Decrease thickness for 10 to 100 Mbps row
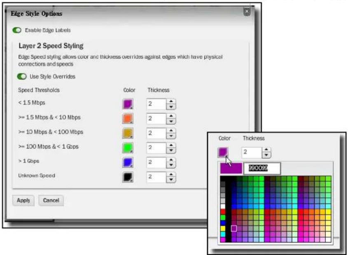The image size is (348, 255). (x=171, y=136)
